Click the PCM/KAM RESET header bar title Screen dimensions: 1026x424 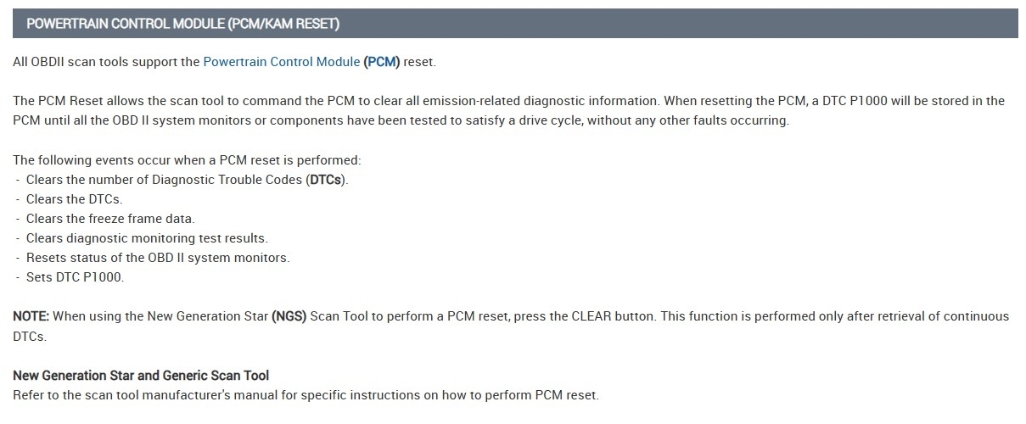(182, 25)
